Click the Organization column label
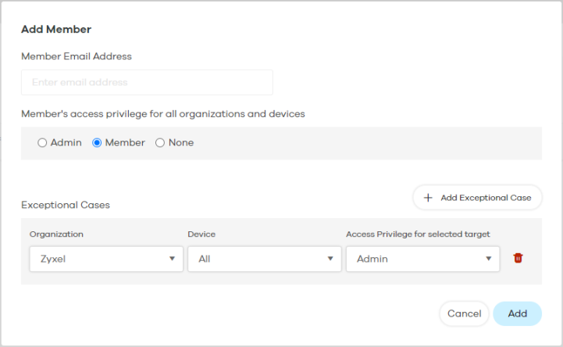Viewport: 563px width, 347px height. [x=56, y=234]
